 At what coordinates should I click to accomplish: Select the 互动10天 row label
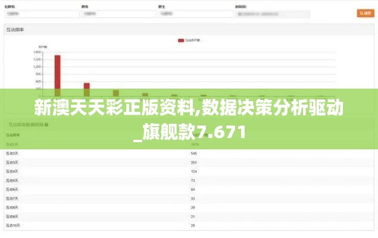tap(13, 226)
